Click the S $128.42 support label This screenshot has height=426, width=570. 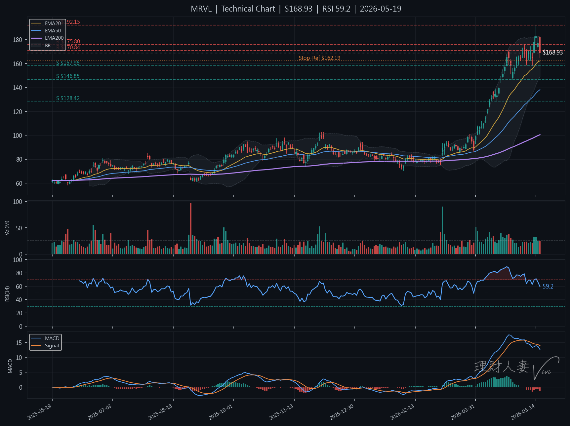[x=68, y=98]
